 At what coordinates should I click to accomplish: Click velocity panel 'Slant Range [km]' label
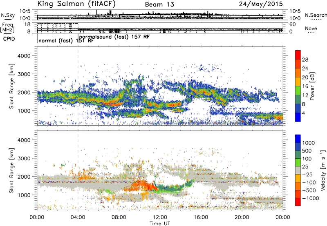[11, 171]
